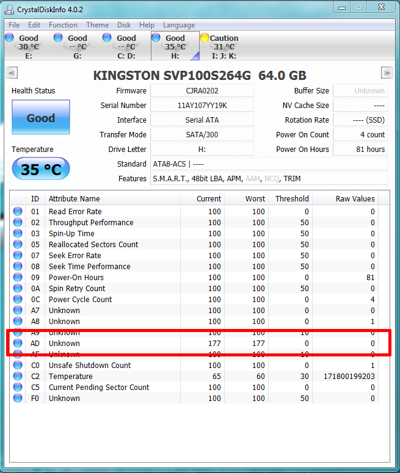Open the File menu
The image size is (400, 473).
14,25
